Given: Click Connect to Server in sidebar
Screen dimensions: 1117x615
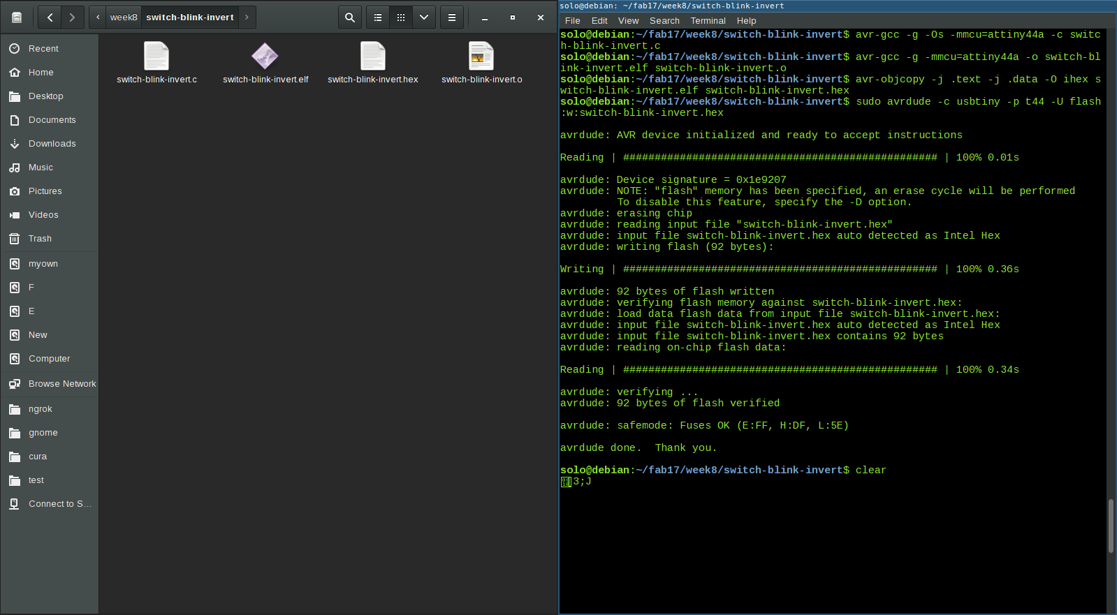Looking at the screenshot, I should (x=49, y=504).
